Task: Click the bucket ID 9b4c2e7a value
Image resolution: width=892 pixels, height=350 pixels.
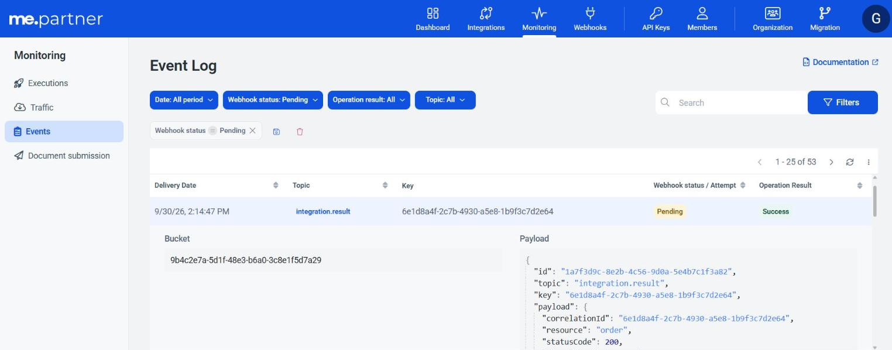Action: (246, 260)
